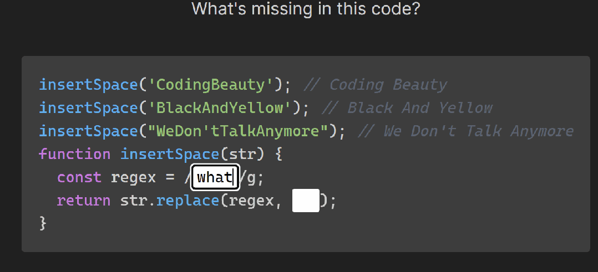Click the '/g;' regex flag text
Viewport: 598px width, 272px height.
pos(253,177)
